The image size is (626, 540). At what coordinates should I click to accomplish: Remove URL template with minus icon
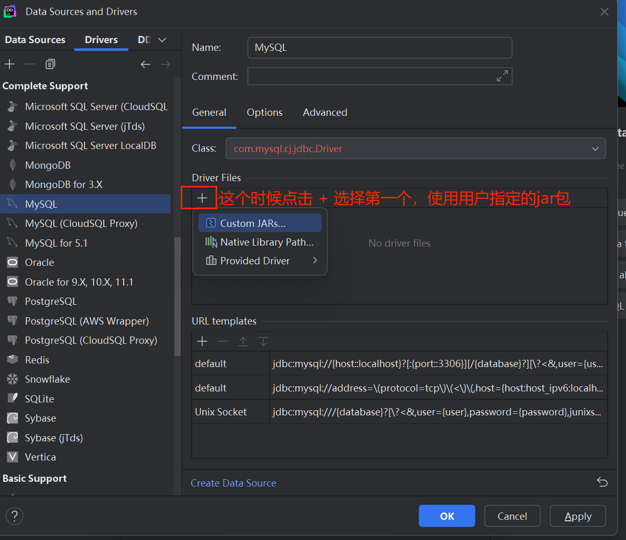(222, 341)
